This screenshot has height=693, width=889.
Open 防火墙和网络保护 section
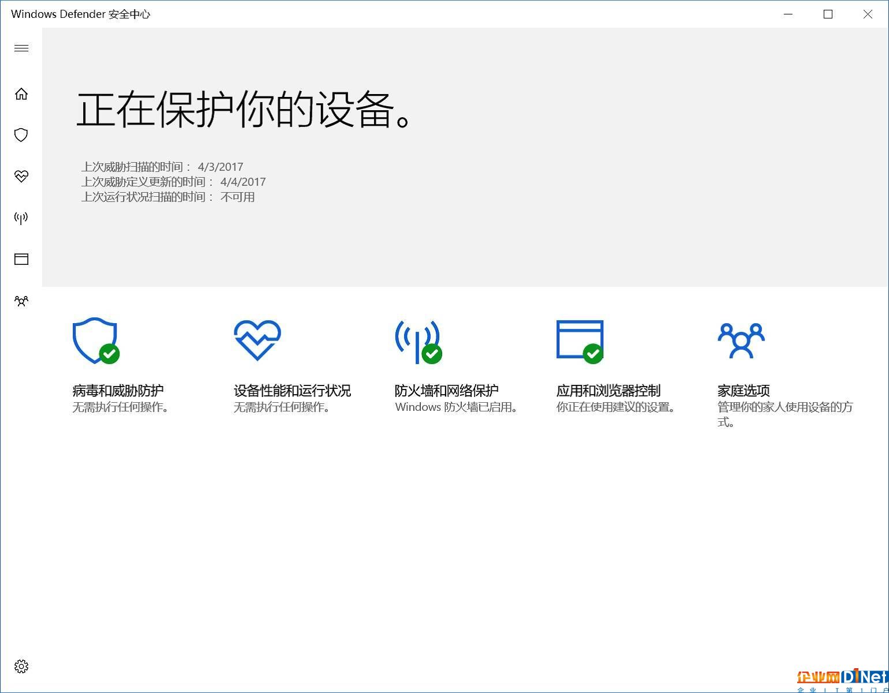[x=447, y=391]
